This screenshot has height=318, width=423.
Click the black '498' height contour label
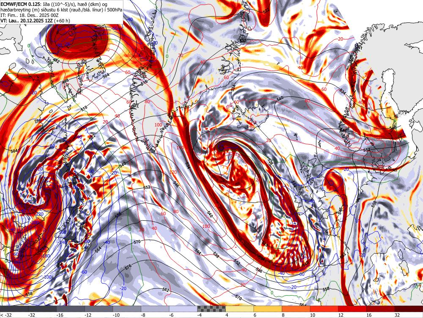66,82
